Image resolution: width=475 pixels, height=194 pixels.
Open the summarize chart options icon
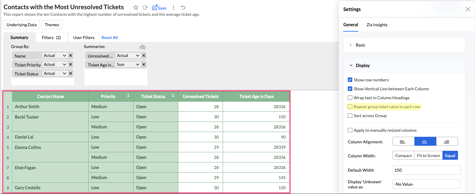click(143, 47)
